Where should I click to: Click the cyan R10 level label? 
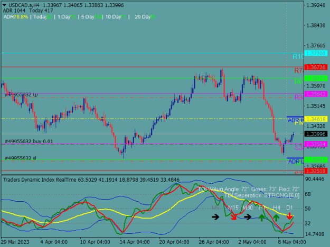click(298, 57)
